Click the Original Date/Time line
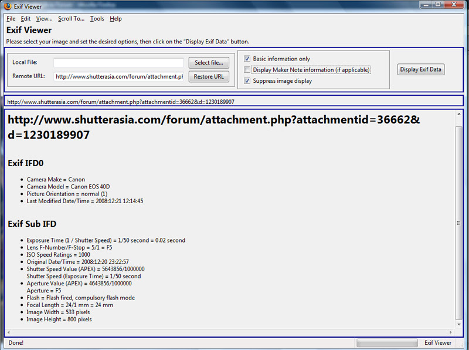The image size is (469, 350). (x=77, y=262)
